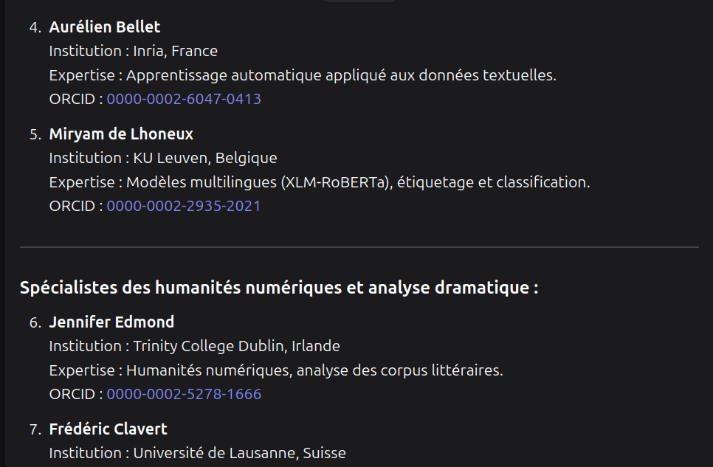Select the name Jennifer Edmond
The image size is (713, 467).
[x=111, y=322]
